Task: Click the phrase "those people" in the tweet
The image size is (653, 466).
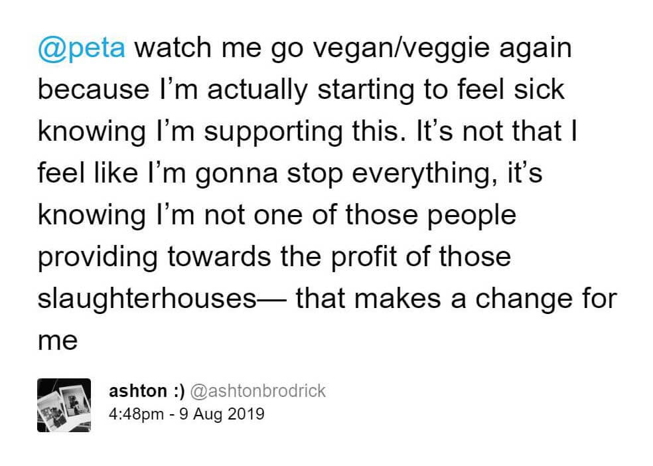Action: coord(431,216)
